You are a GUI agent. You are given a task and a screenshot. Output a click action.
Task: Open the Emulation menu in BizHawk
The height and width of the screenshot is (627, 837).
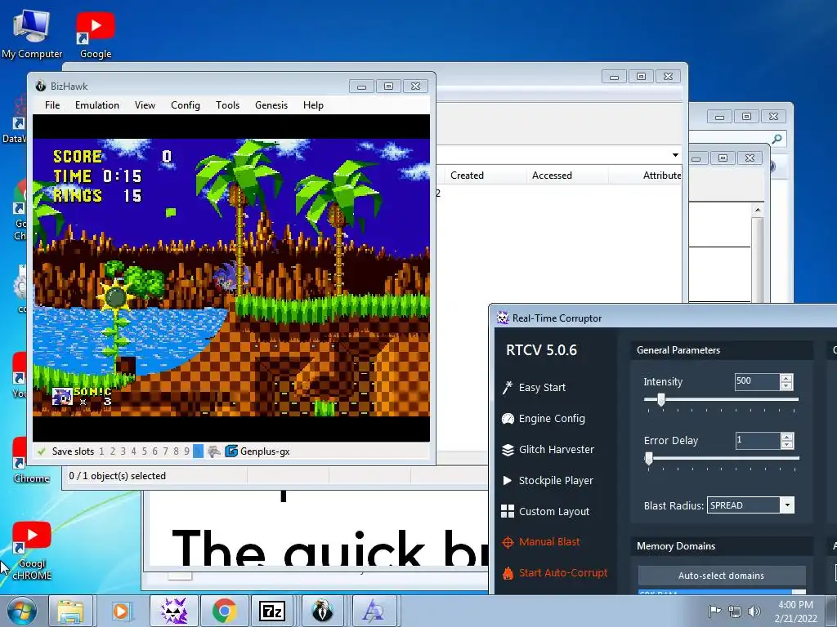pyautogui.click(x=97, y=105)
